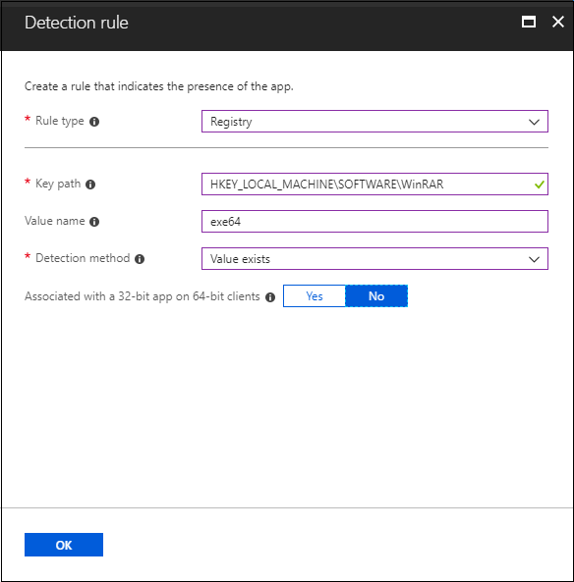Click info icon next to Value name
This screenshot has width=574, height=582.
pyautogui.click(x=94, y=222)
